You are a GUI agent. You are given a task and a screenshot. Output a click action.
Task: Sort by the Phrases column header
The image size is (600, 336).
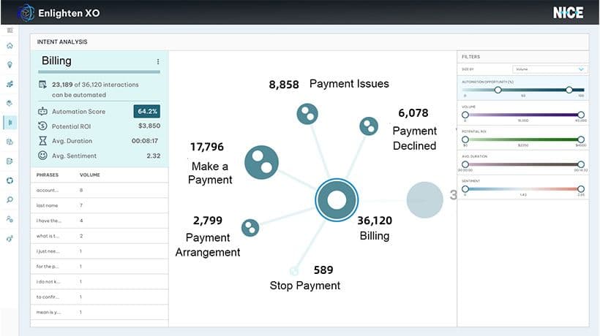(x=48, y=175)
